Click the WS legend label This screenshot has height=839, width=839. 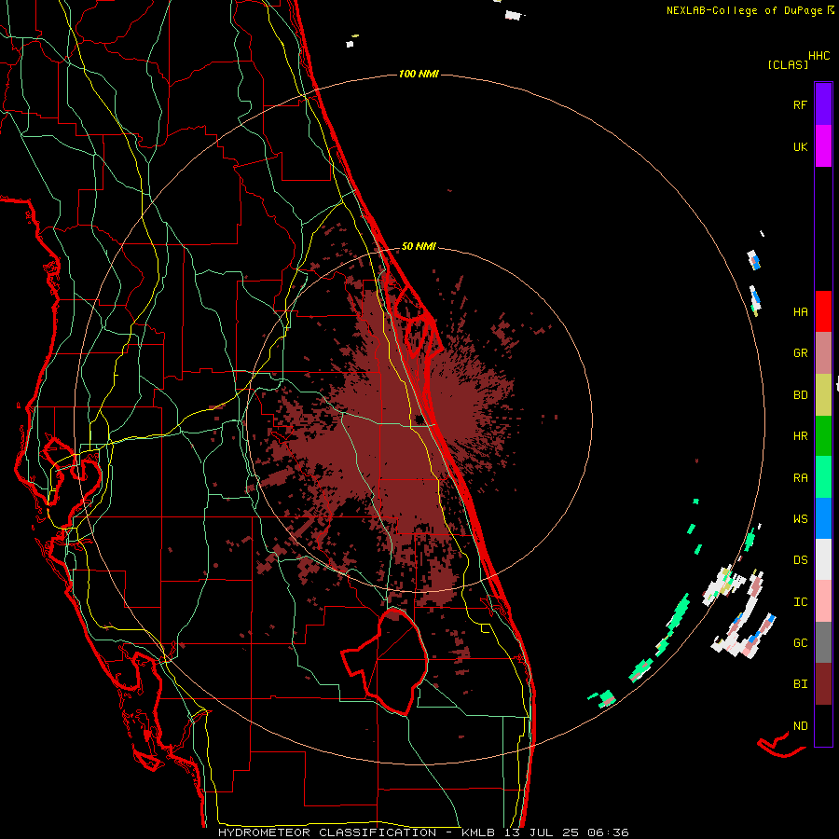[800, 519]
